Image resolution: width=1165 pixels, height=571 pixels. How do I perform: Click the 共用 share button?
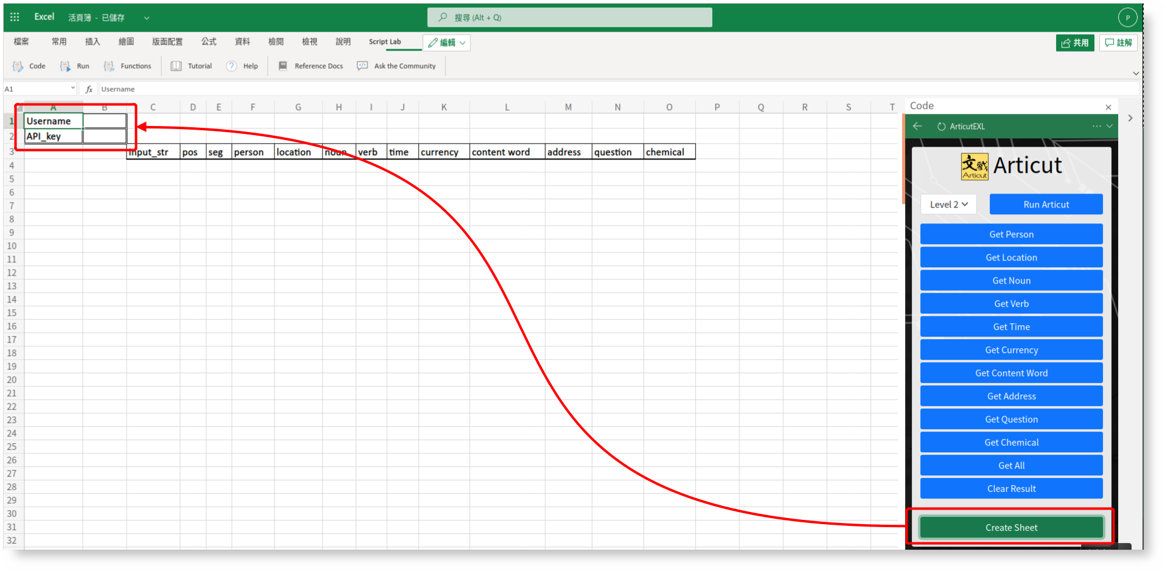point(1075,43)
